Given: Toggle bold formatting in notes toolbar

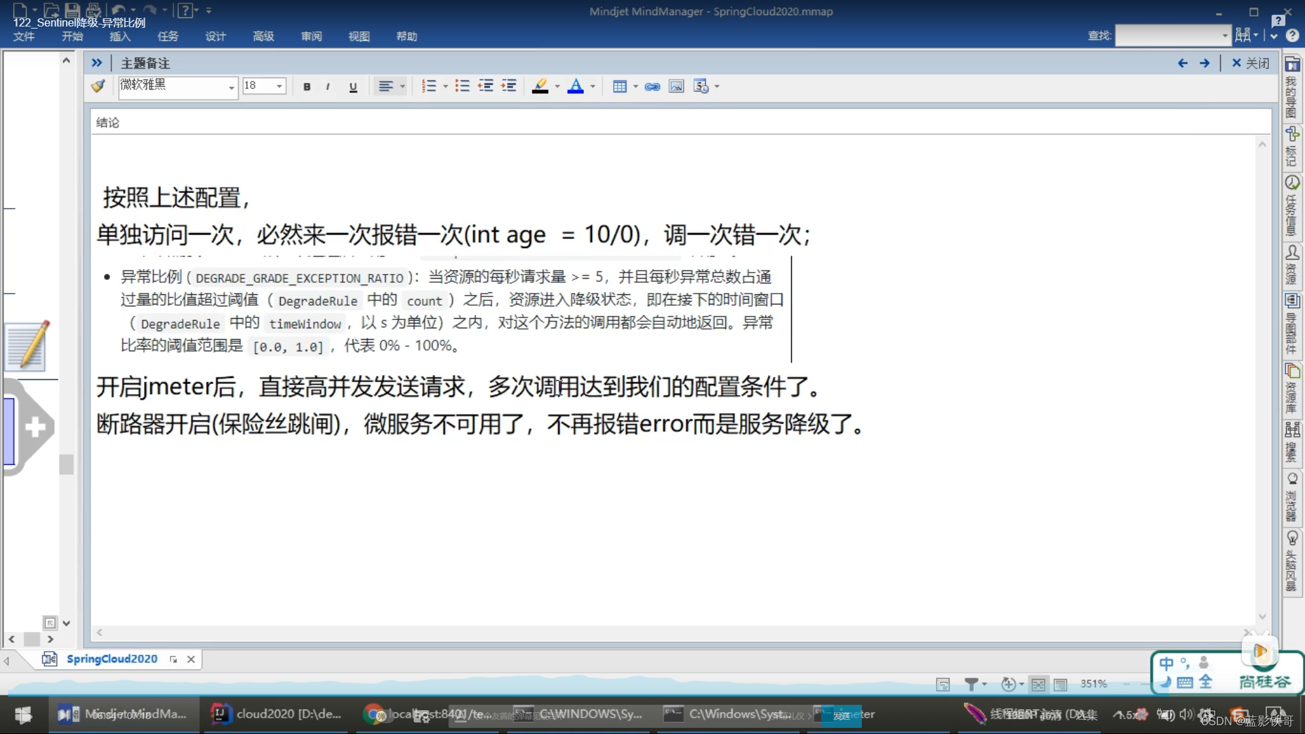Looking at the screenshot, I should [307, 86].
